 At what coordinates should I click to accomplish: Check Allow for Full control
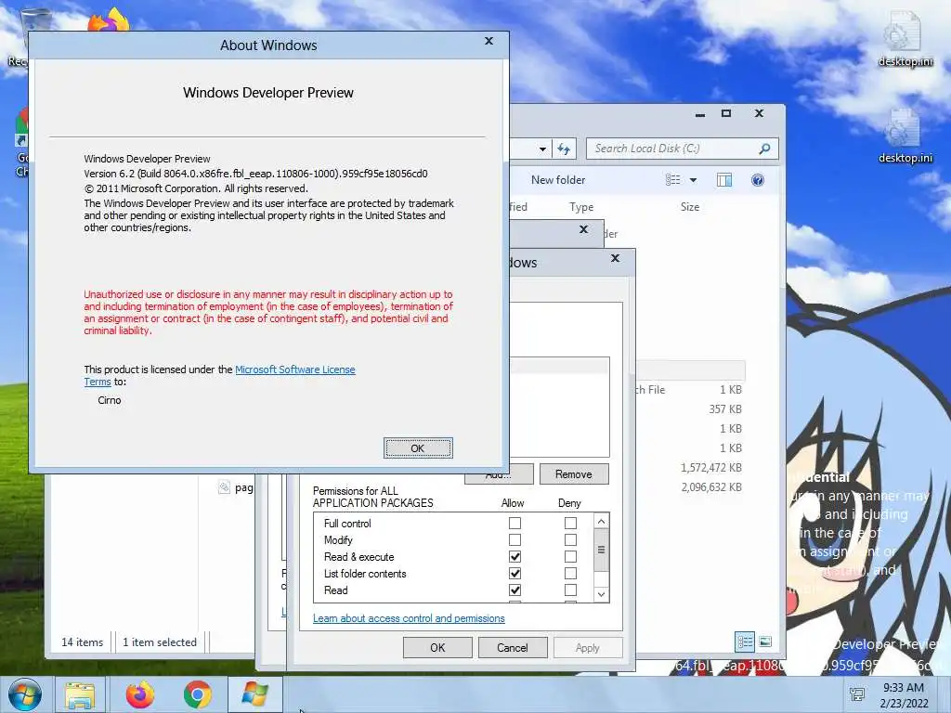point(515,523)
